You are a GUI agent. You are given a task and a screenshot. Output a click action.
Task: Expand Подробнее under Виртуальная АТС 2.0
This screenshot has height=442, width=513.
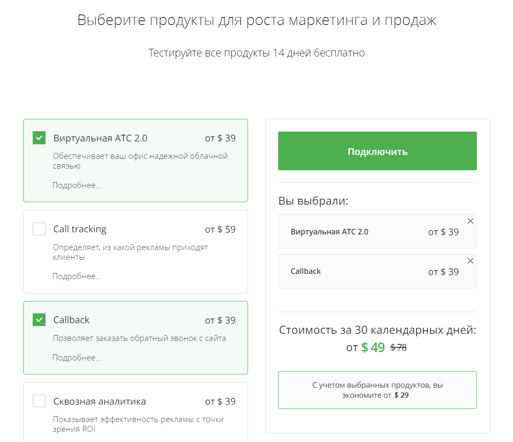pyautogui.click(x=76, y=185)
